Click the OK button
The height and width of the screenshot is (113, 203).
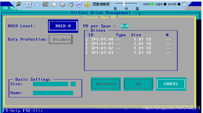point(138,84)
